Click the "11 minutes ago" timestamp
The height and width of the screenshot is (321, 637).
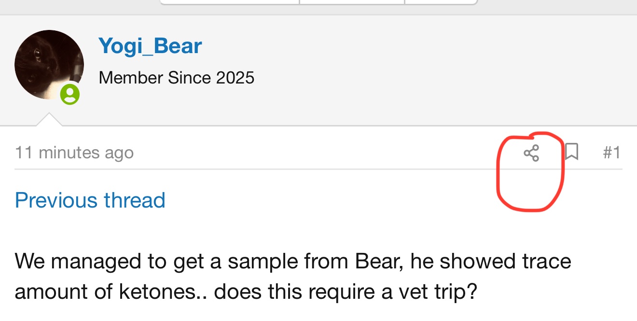(x=74, y=153)
